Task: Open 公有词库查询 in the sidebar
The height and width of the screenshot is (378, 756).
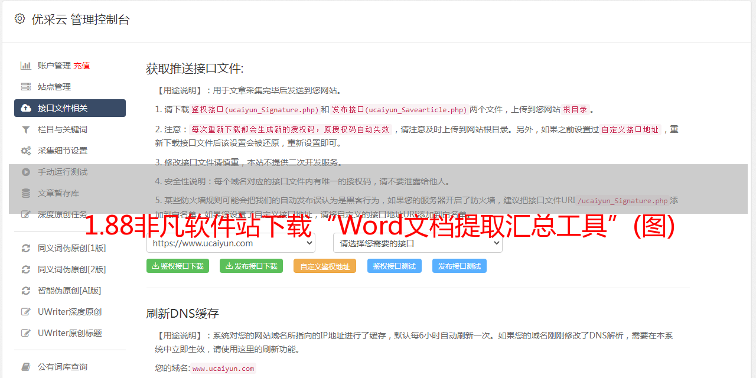Action: [x=63, y=367]
